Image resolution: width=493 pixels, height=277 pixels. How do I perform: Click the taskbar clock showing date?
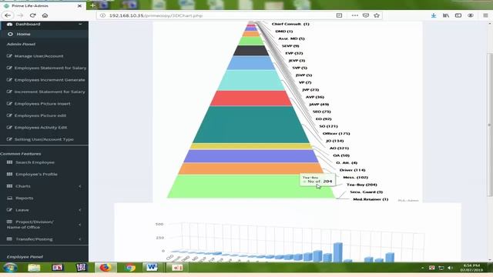[x=471, y=268]
